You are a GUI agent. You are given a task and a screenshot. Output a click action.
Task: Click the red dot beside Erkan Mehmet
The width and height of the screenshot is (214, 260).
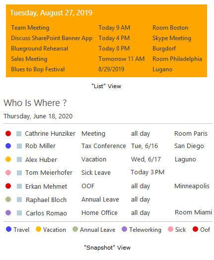8,186
